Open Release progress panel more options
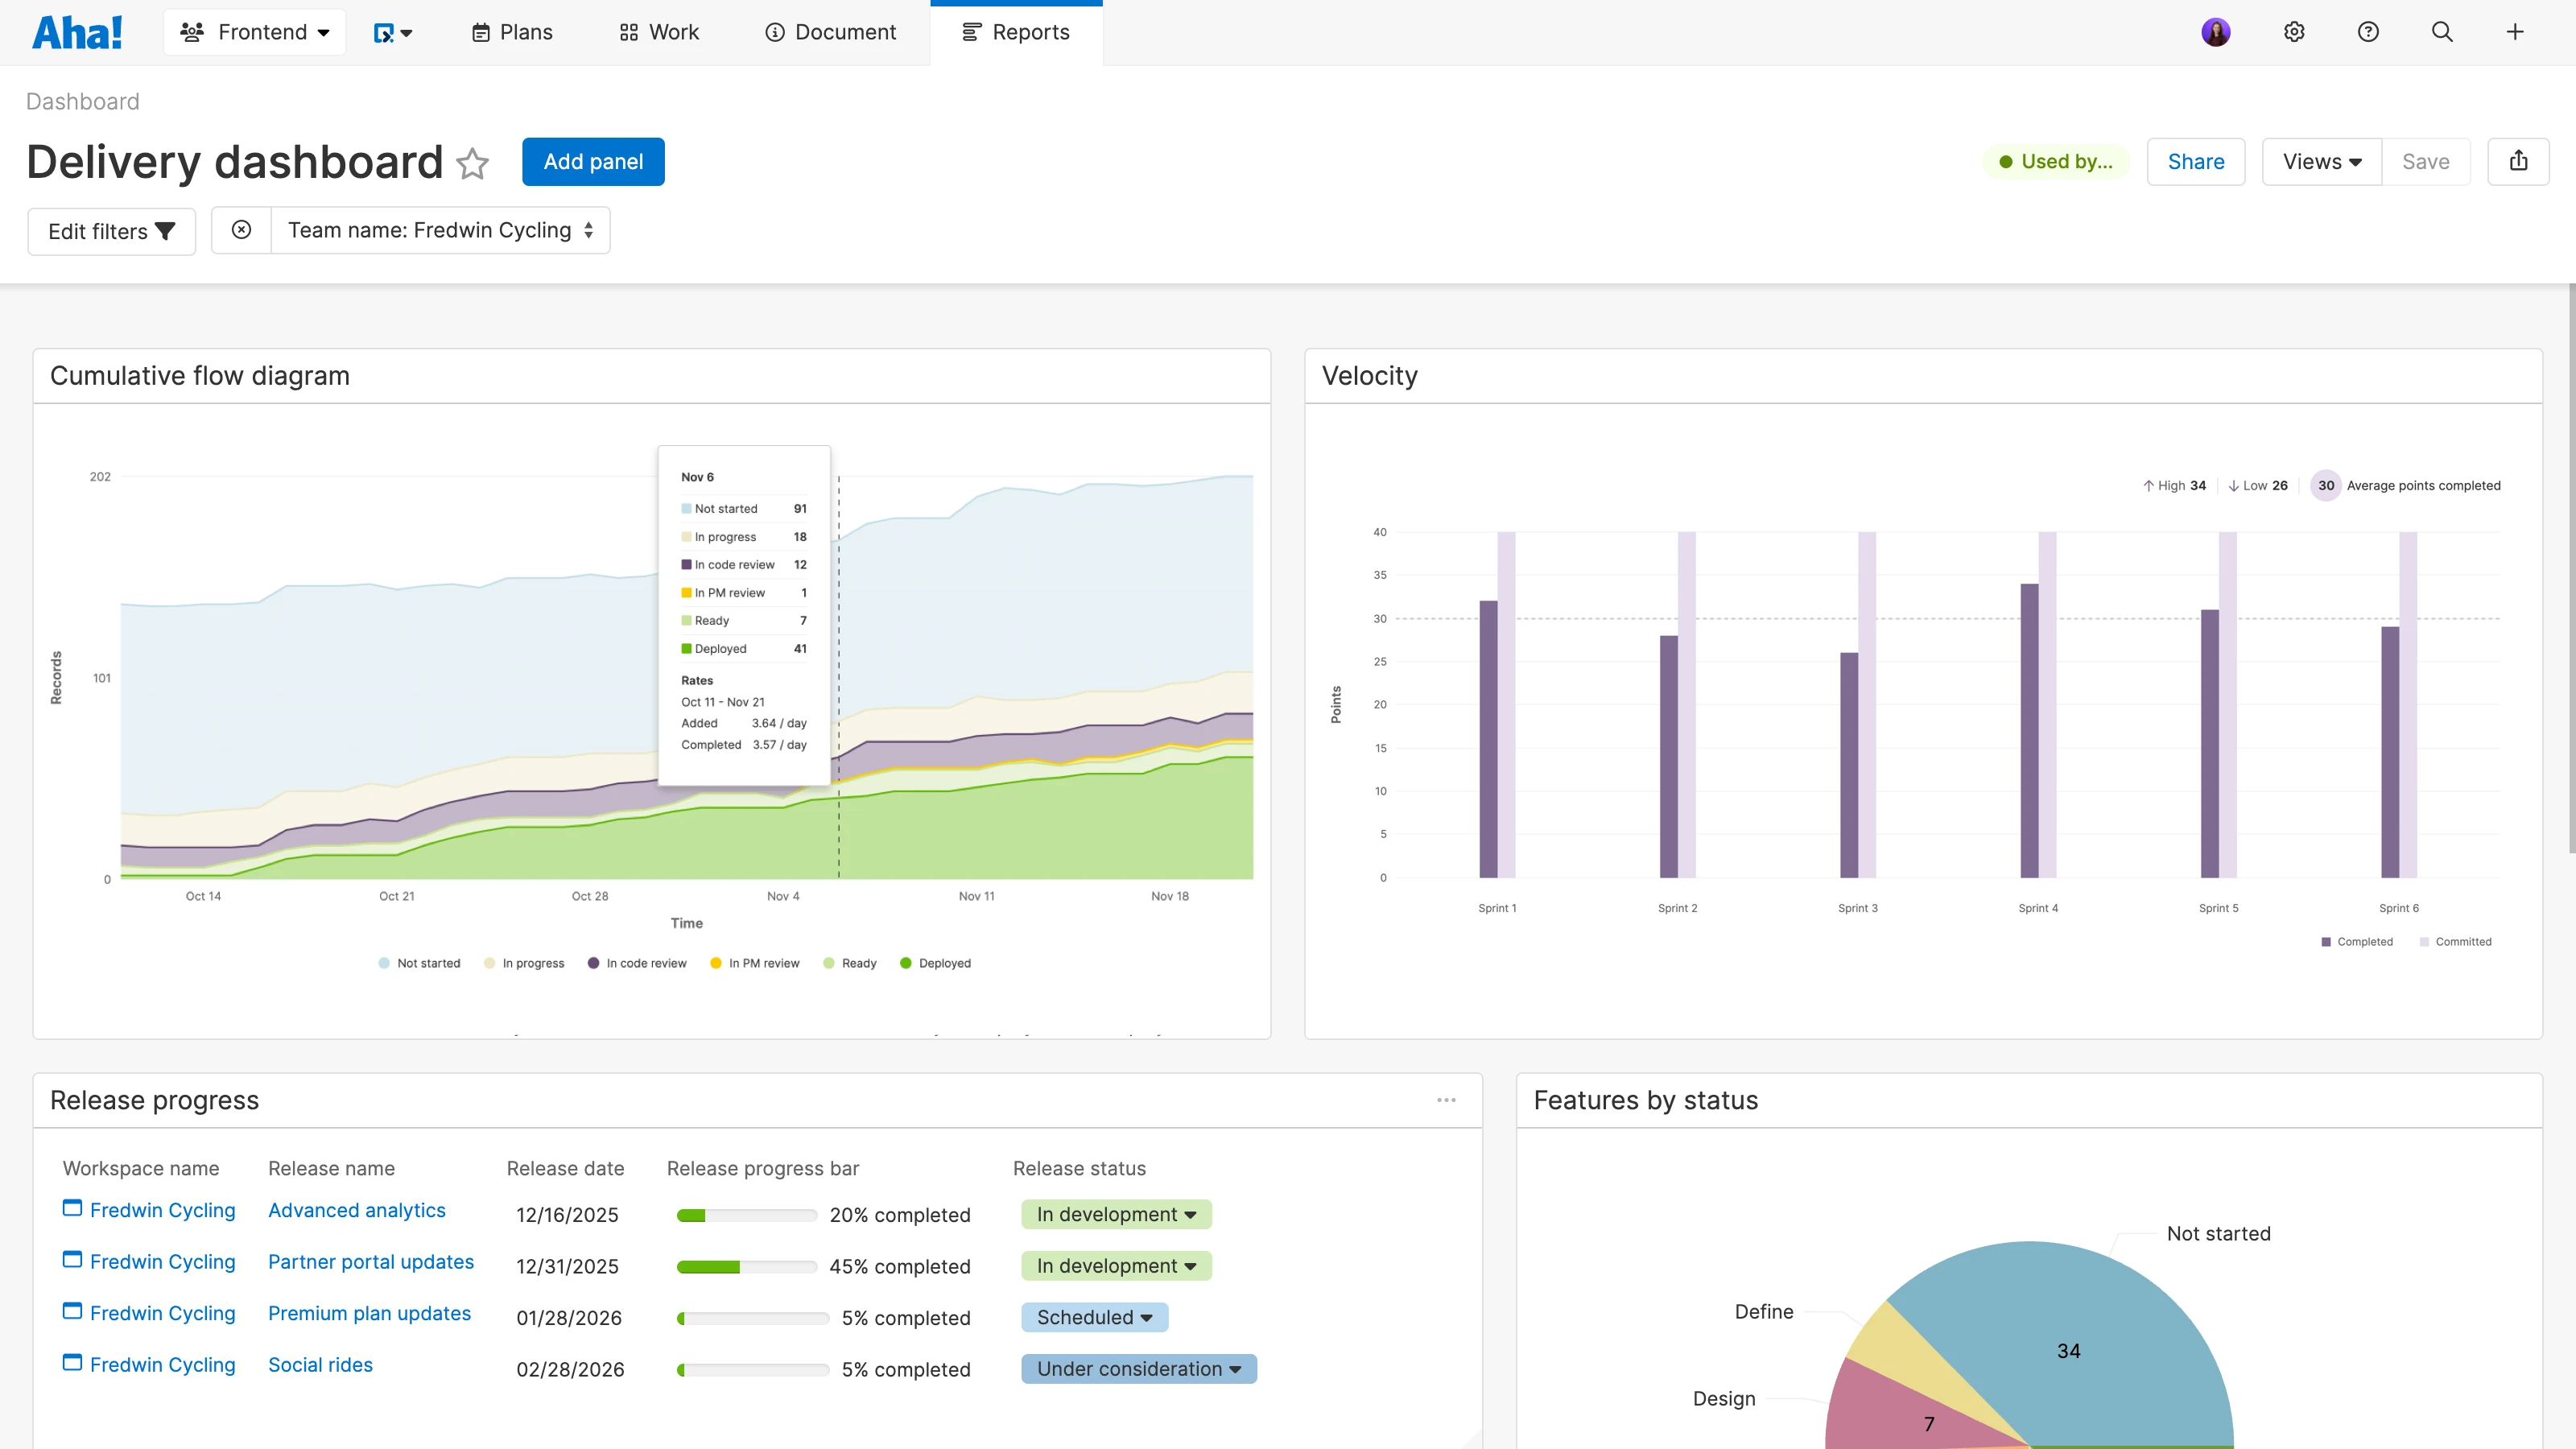 [x=1446, y=1100]
